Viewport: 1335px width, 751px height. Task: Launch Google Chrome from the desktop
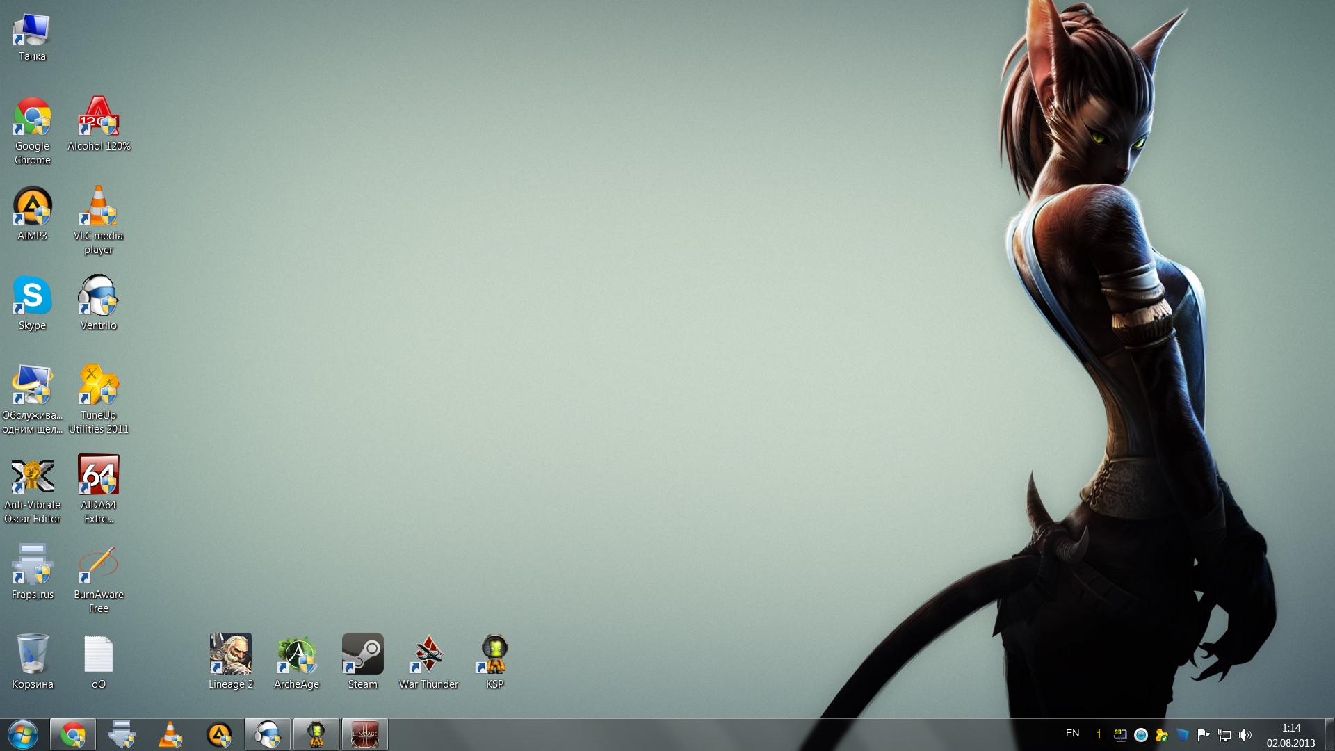click(32, 131)
